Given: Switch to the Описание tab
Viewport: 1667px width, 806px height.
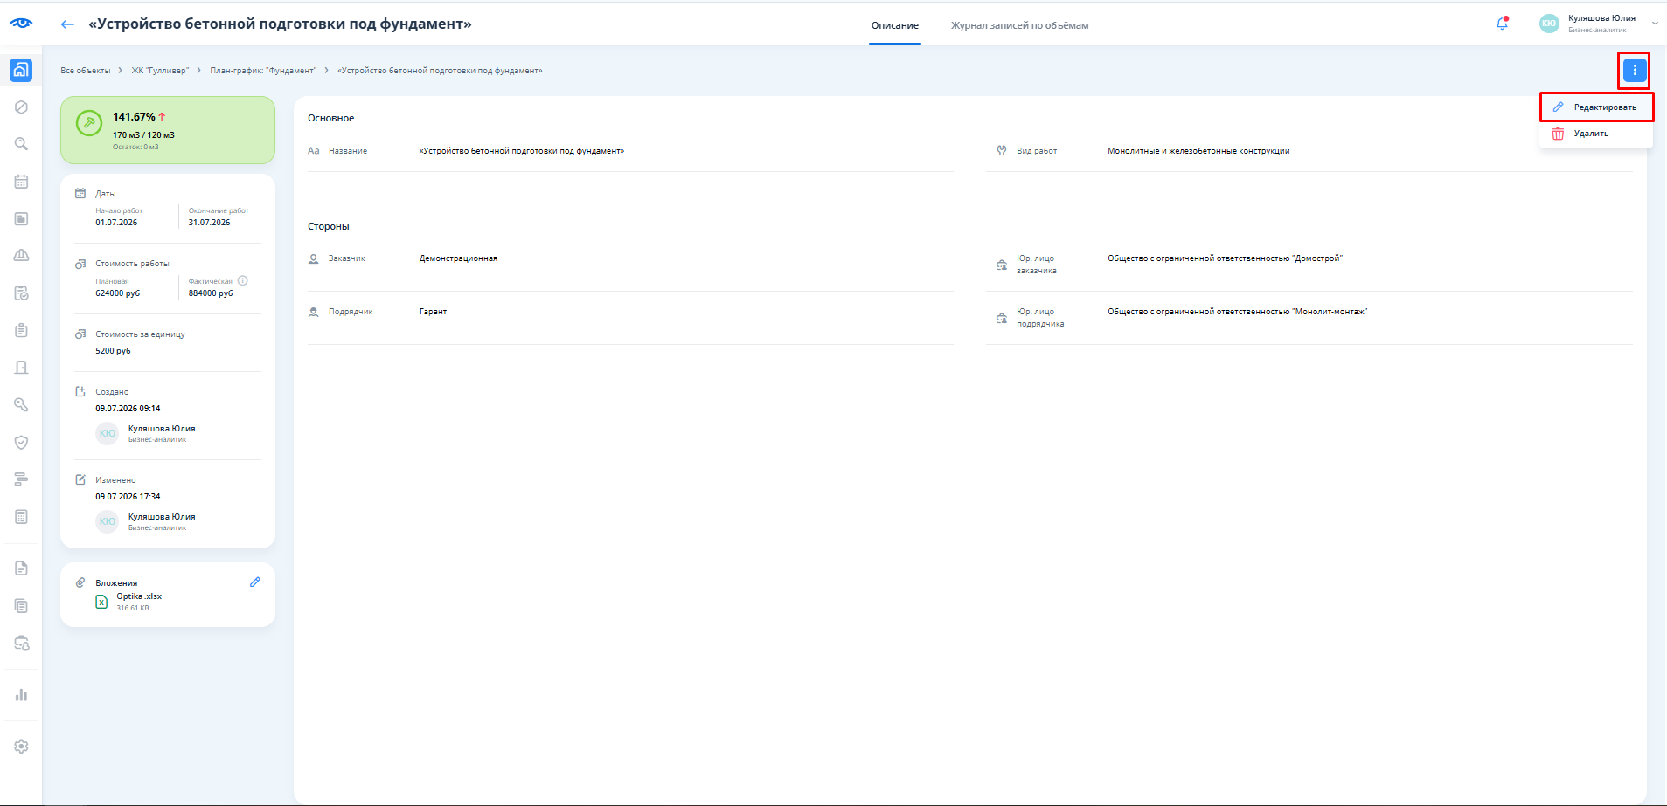Looking at the screenshot, I should click(x=895, y=25).
